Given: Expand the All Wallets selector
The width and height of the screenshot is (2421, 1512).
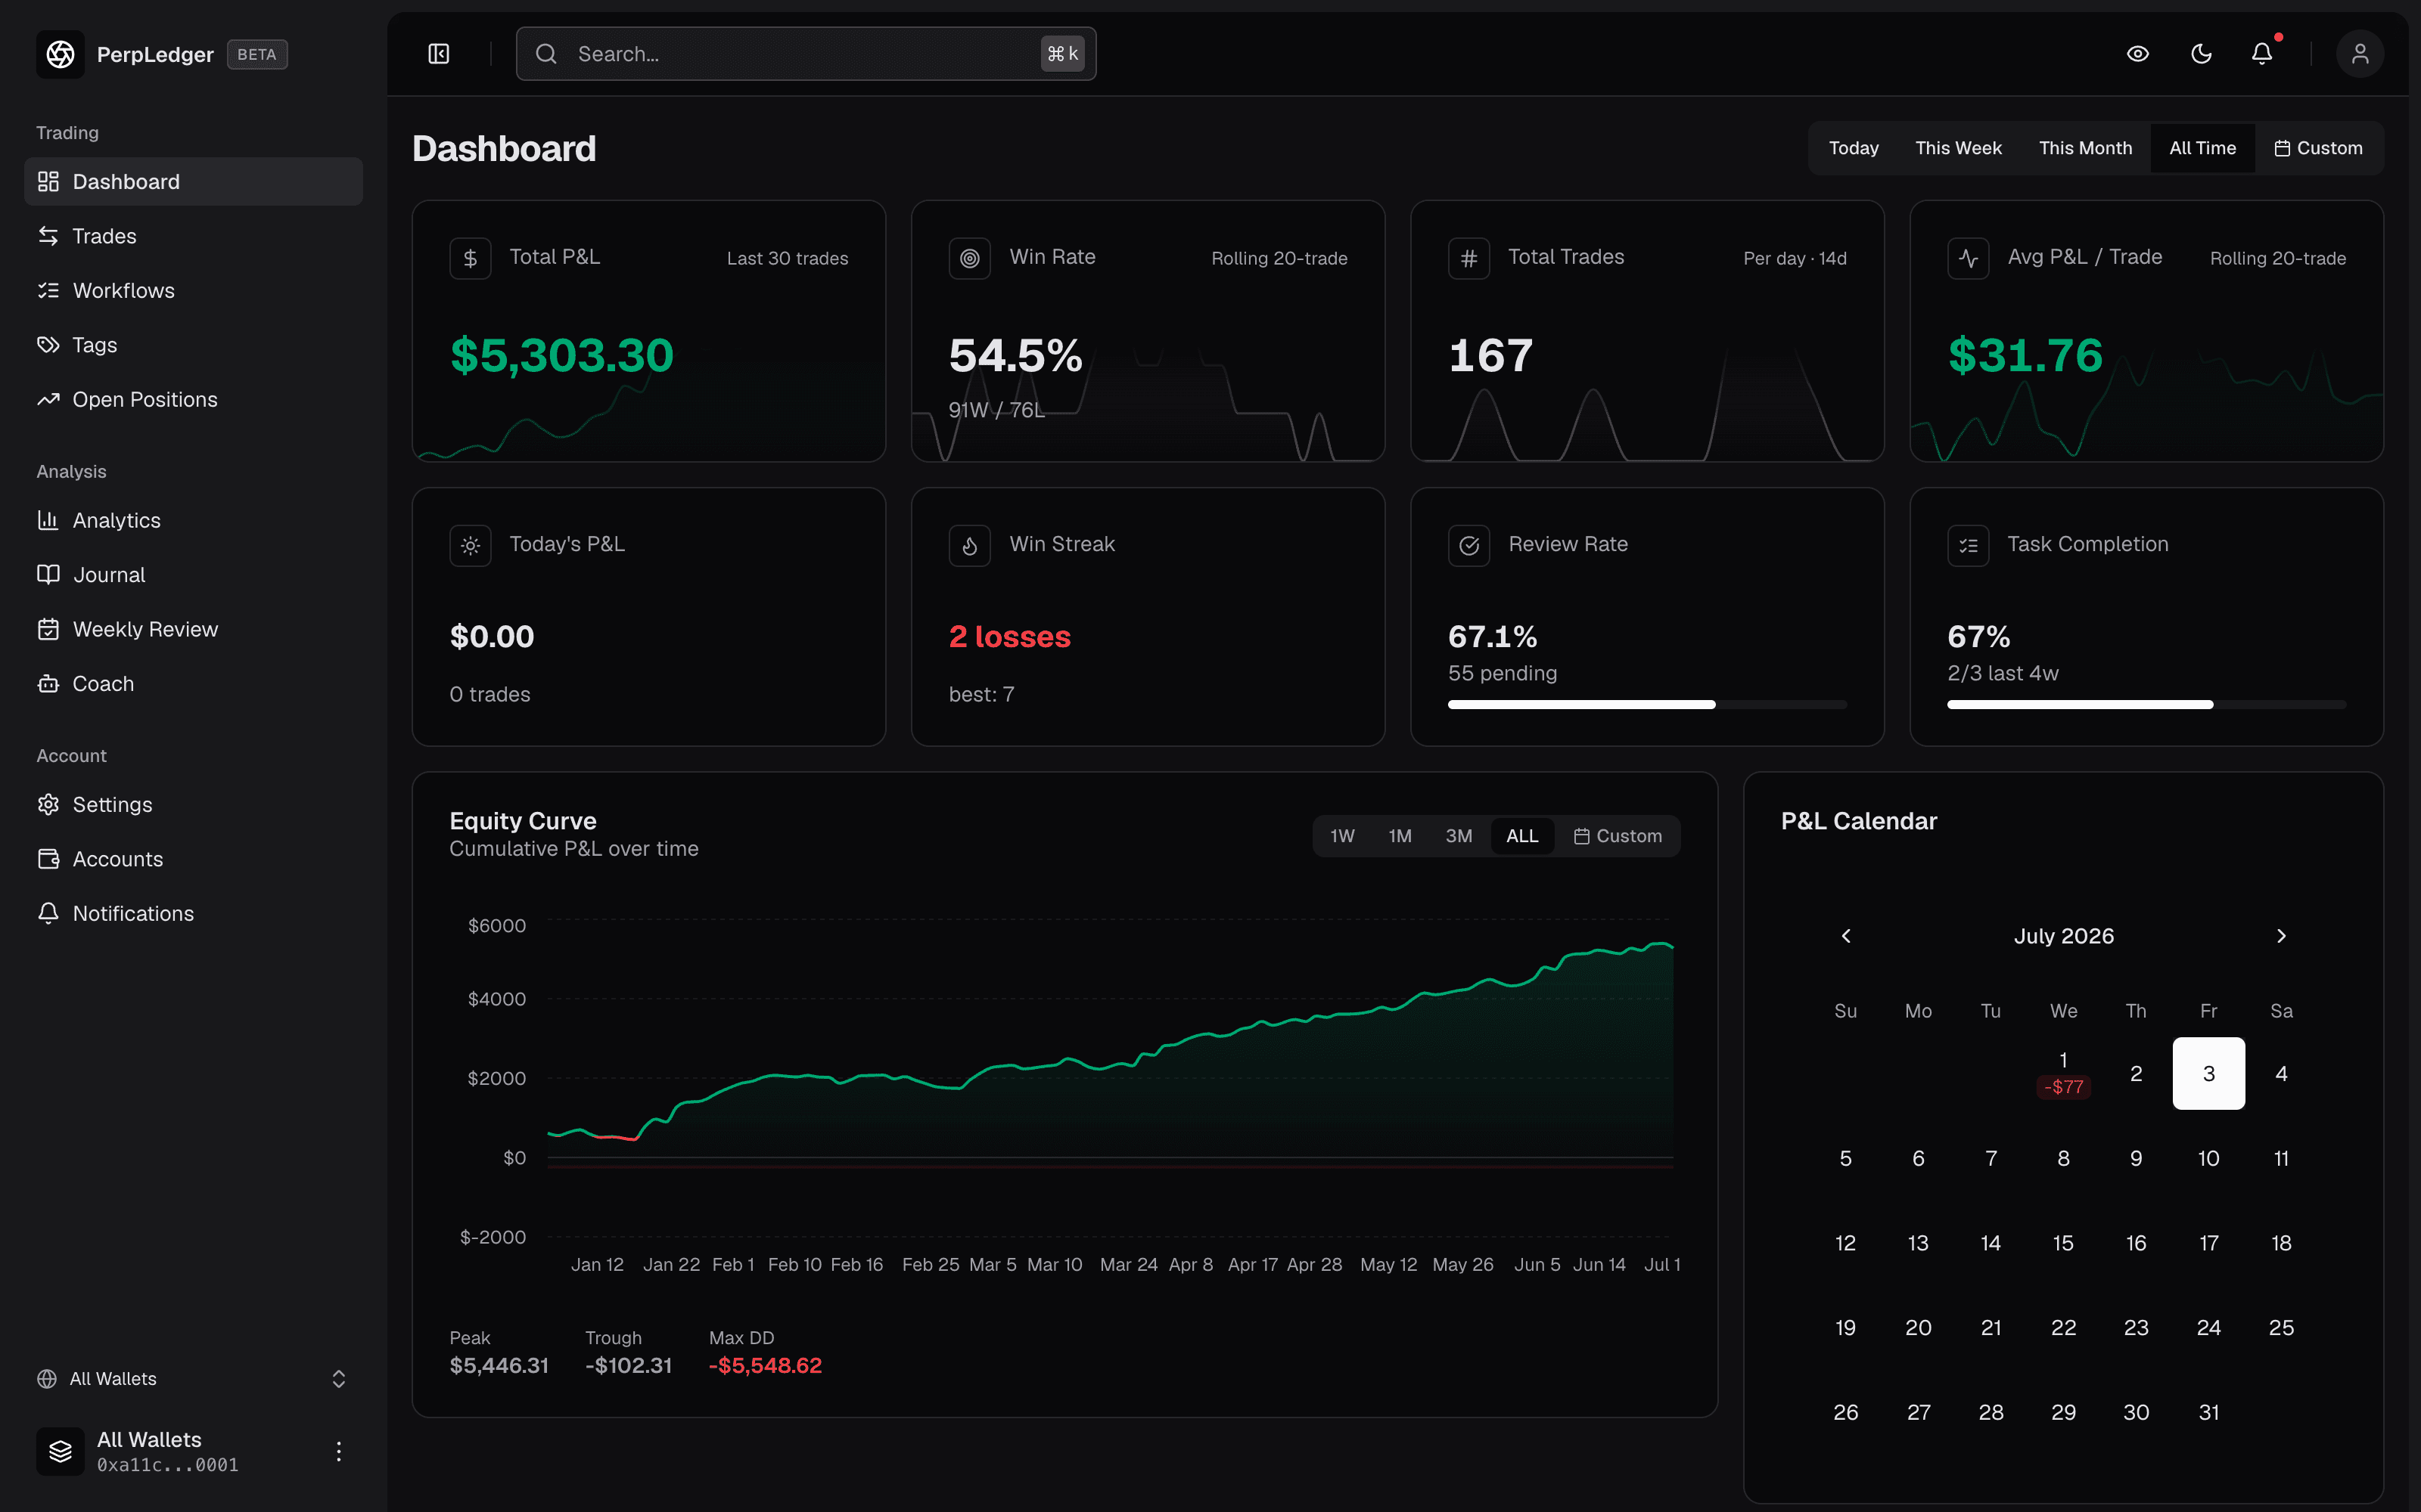Looking at the screenshot, I should (x=193, y=1379).
